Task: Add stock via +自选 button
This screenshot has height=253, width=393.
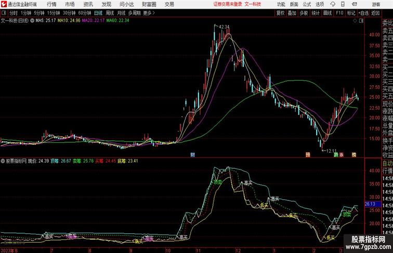Action: (363, 13)
